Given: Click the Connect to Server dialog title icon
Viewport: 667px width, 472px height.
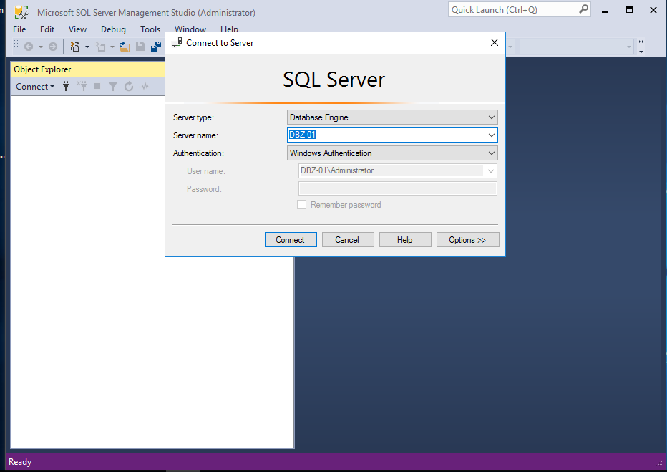Looking at the screenshot, I should click(177, 42).
